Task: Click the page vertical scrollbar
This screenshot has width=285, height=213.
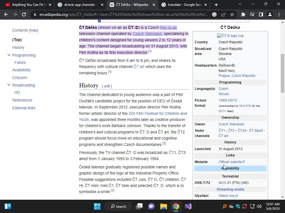Action: (282, 73)
